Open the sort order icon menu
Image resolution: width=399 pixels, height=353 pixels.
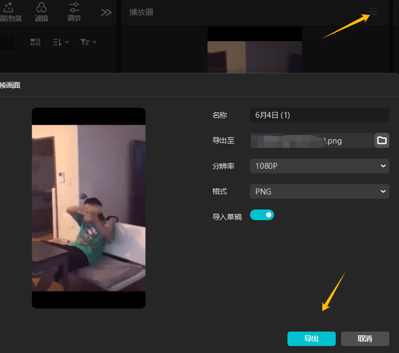61,42
